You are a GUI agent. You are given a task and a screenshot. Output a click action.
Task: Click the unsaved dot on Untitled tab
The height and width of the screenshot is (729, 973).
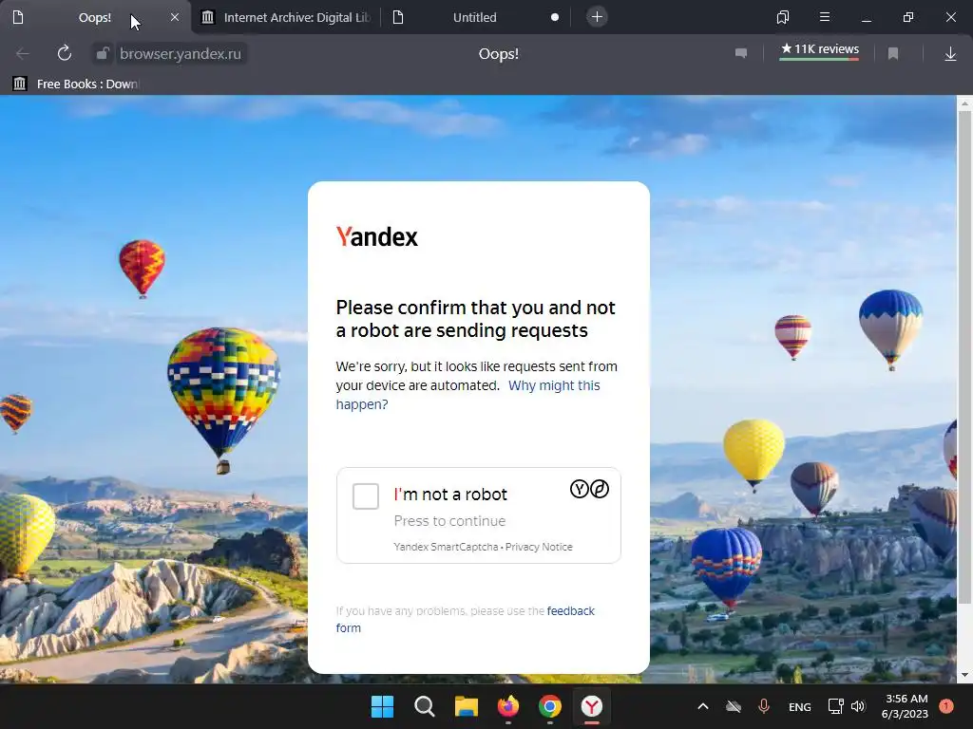[555, 17]
